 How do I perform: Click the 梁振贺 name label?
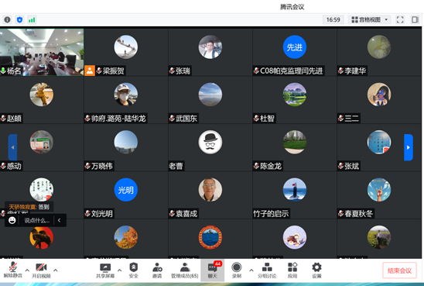[113, 71]
